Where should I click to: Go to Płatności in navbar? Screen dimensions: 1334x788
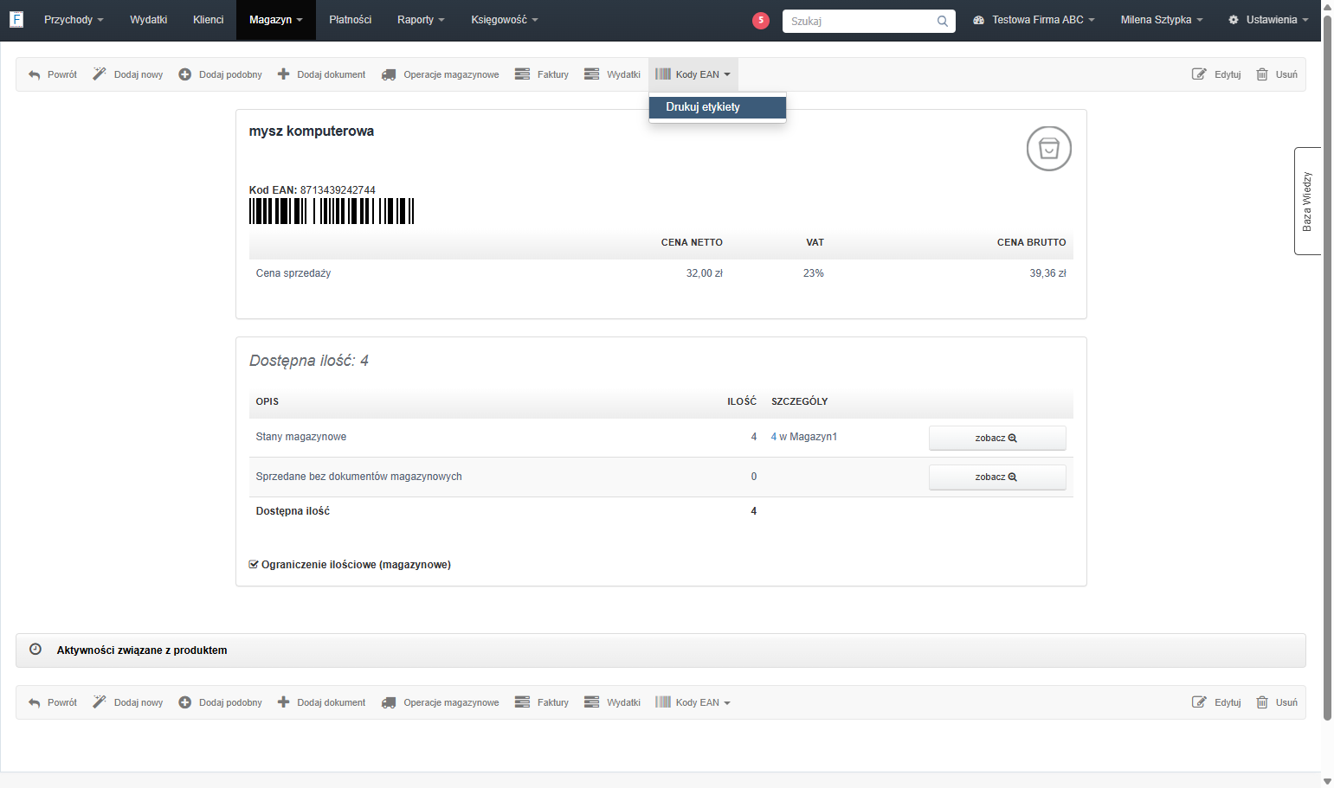(x=351, y=20)
